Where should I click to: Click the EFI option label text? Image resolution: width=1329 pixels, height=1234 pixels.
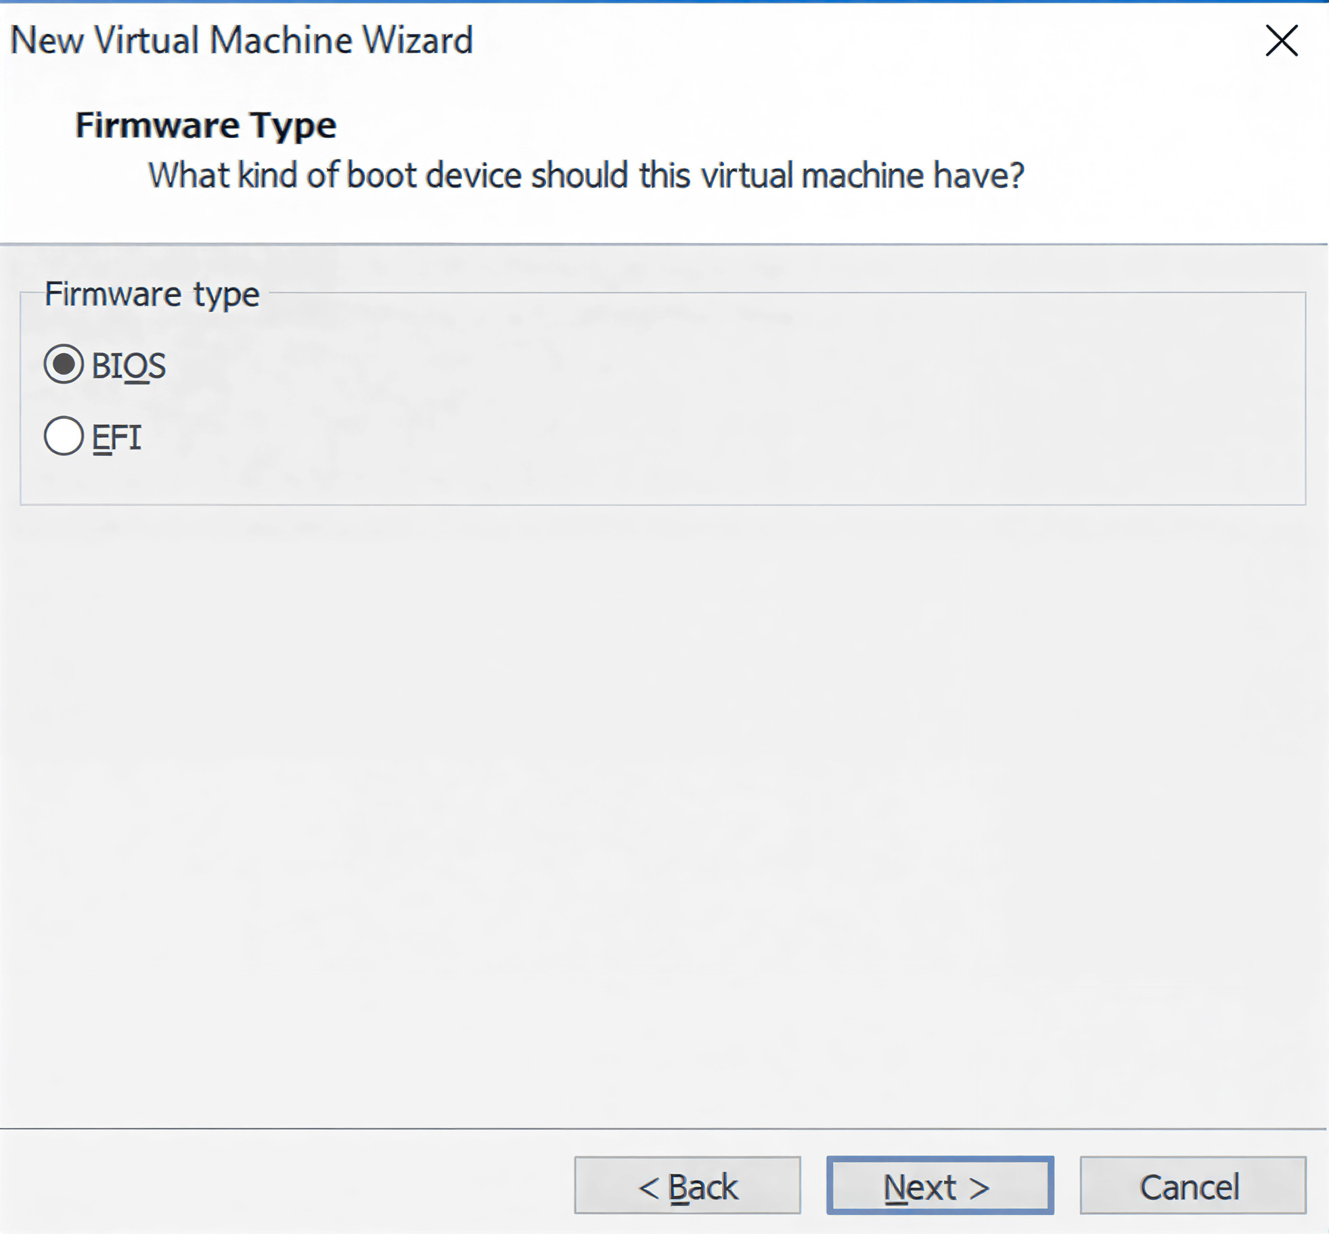116,437
